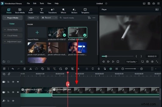Image resolution: width=162 pixels, height=107 pixels.
Task: Open the media panel more options menu
Action: 94,18
